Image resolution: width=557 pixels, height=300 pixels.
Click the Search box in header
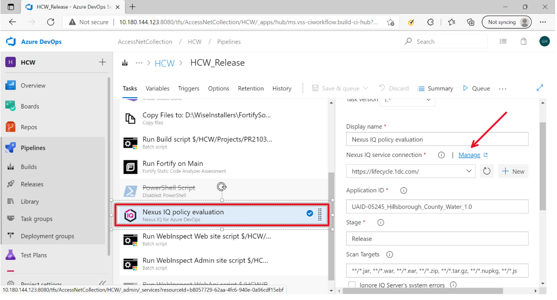coord(444,42)
